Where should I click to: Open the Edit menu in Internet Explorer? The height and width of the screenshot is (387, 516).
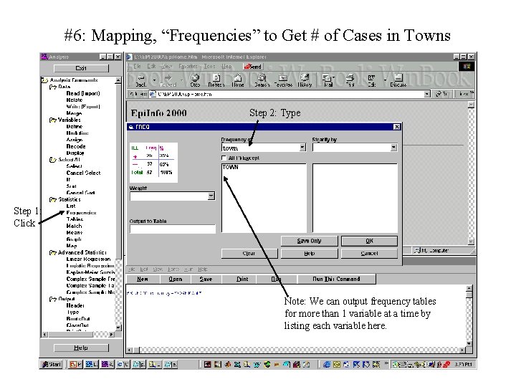click(x=151, y=66)
